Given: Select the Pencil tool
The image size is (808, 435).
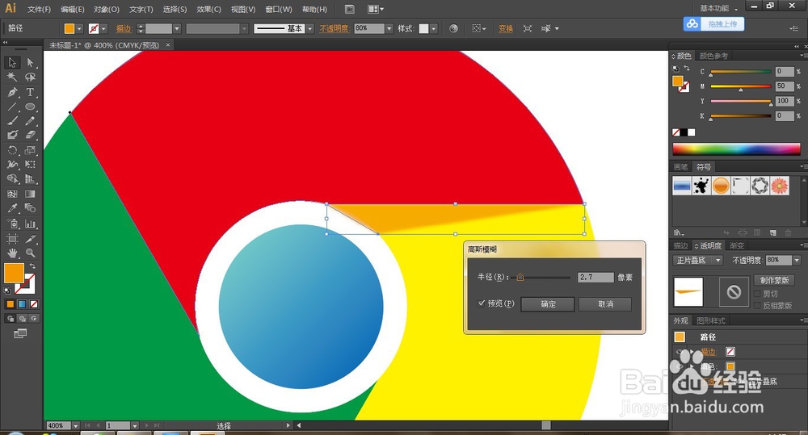Looking at the screenshot, I should point(30,120).
